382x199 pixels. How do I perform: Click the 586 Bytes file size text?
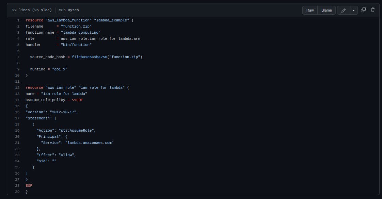(x=69, y=10)
